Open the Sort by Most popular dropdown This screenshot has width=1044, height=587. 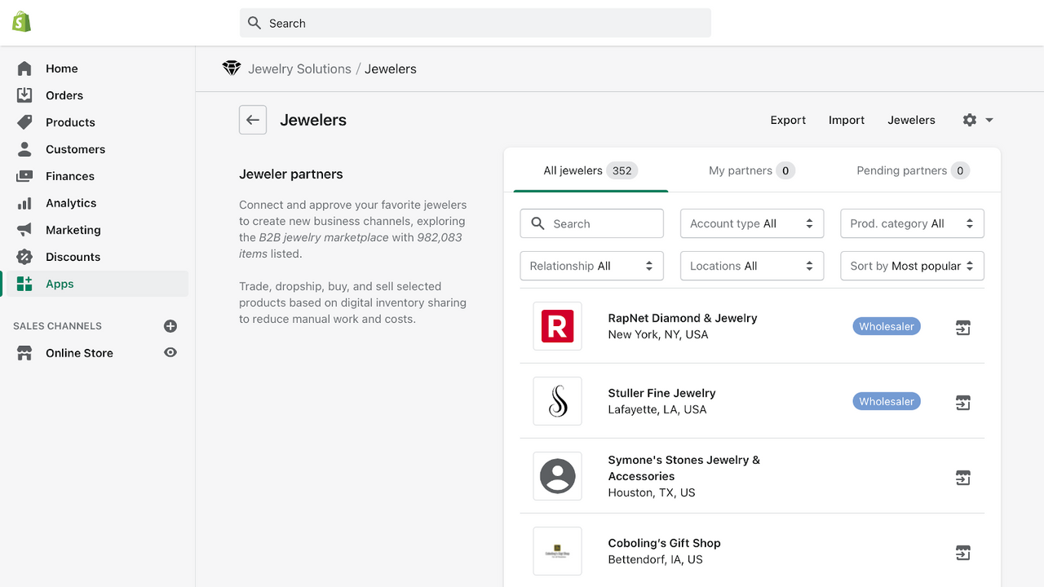tap(912, 266)
